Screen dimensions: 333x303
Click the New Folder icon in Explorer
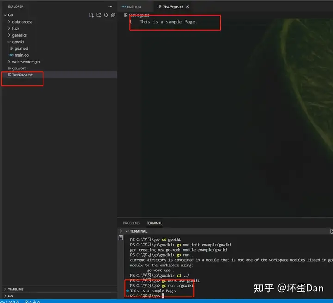[x=99, y=15]
